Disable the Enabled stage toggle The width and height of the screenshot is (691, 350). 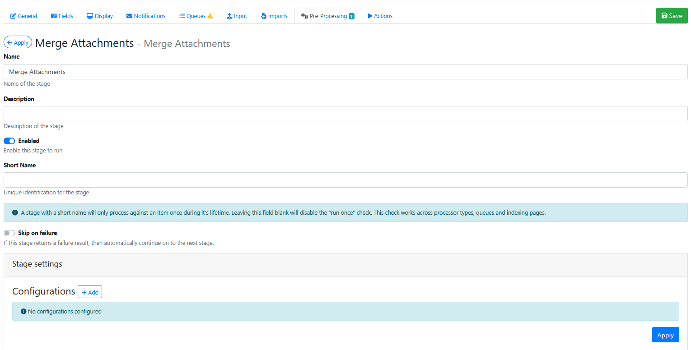(x=9, y=141)
